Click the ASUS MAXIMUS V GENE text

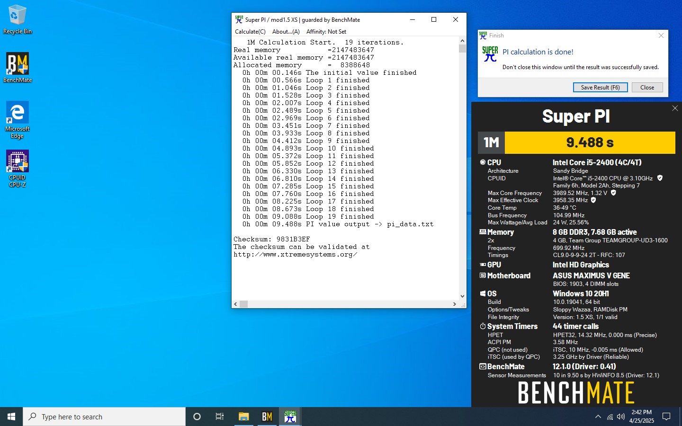point(591,275)
